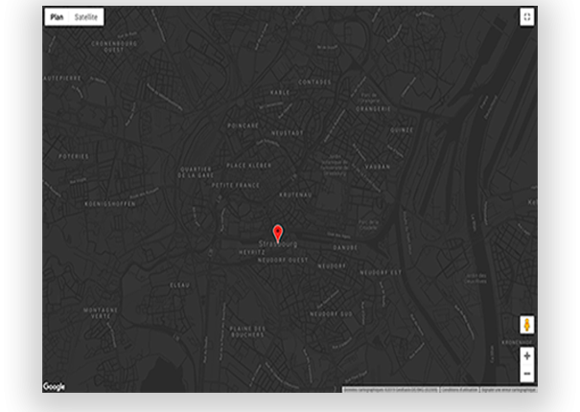Image resolution: width=580 pixels, height=412 pixels.
Task: Click the HEYRITZ district label
Action: click(252, 252)
